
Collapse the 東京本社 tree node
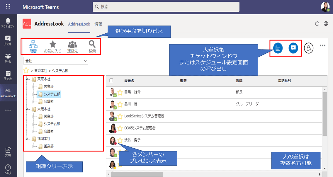26,79
